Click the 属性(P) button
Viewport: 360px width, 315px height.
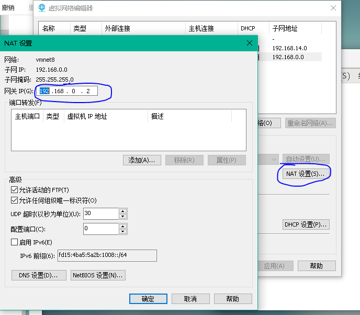(x=227, y=160)
